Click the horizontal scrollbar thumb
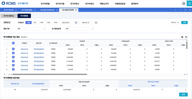This screenshot has height=99, width=192. pyautogui.click(x=50, y=74)
